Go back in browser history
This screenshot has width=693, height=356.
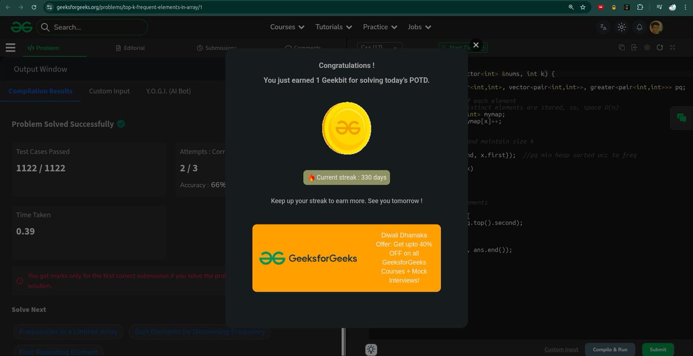click(8, 8)
